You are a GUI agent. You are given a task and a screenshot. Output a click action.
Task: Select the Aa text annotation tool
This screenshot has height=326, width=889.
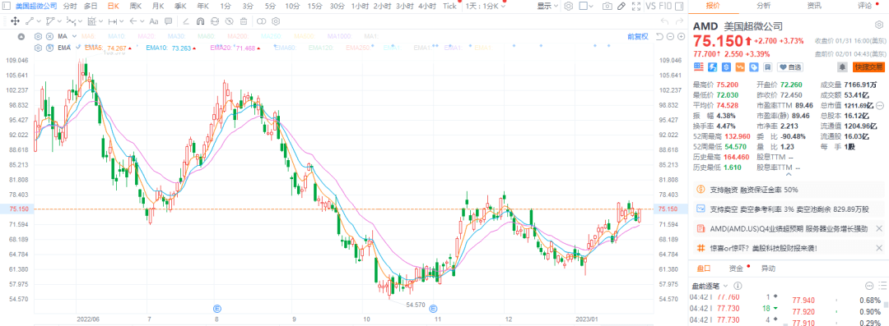click(153, 21)
